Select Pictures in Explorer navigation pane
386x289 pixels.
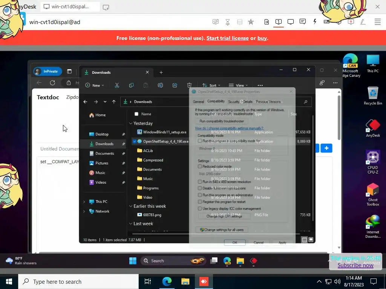point(102,163)
